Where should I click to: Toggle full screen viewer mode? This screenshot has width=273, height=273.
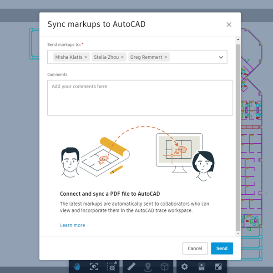click(x=218, y=266)
